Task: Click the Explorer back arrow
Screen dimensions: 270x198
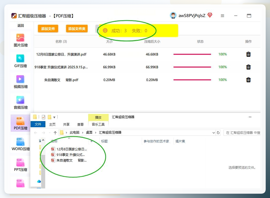Action: (x=36, y=133)
